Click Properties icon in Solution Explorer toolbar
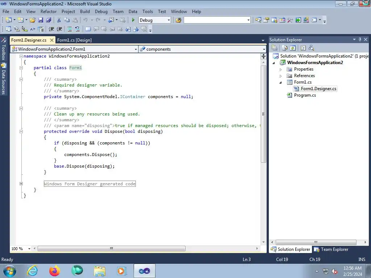Image resolution: width=371 pixels, height=278 pixels. (x=274, y=48)
